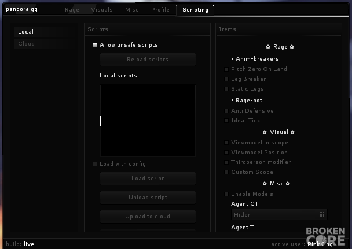The width and height of the screenshot is (352, 249).
Task: Enable Pitch Zero On Land checkbox
Action: tap(226, 69)
